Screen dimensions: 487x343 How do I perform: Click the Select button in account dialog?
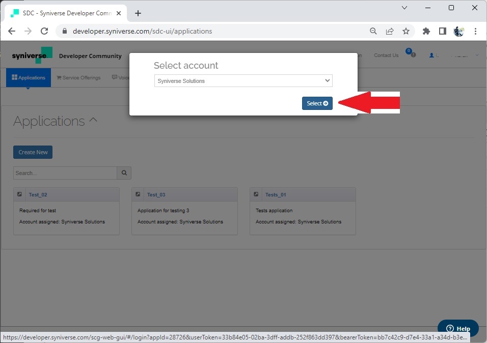pos(317,103)
